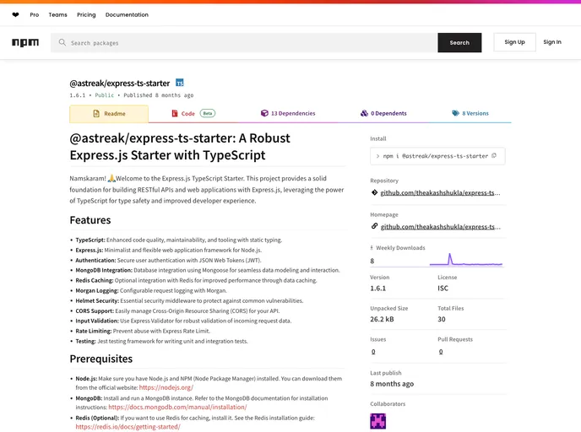This screenshot has width=581, height=432.
Task: Open the MongoDB installation docs link
Action: [177, 408]
